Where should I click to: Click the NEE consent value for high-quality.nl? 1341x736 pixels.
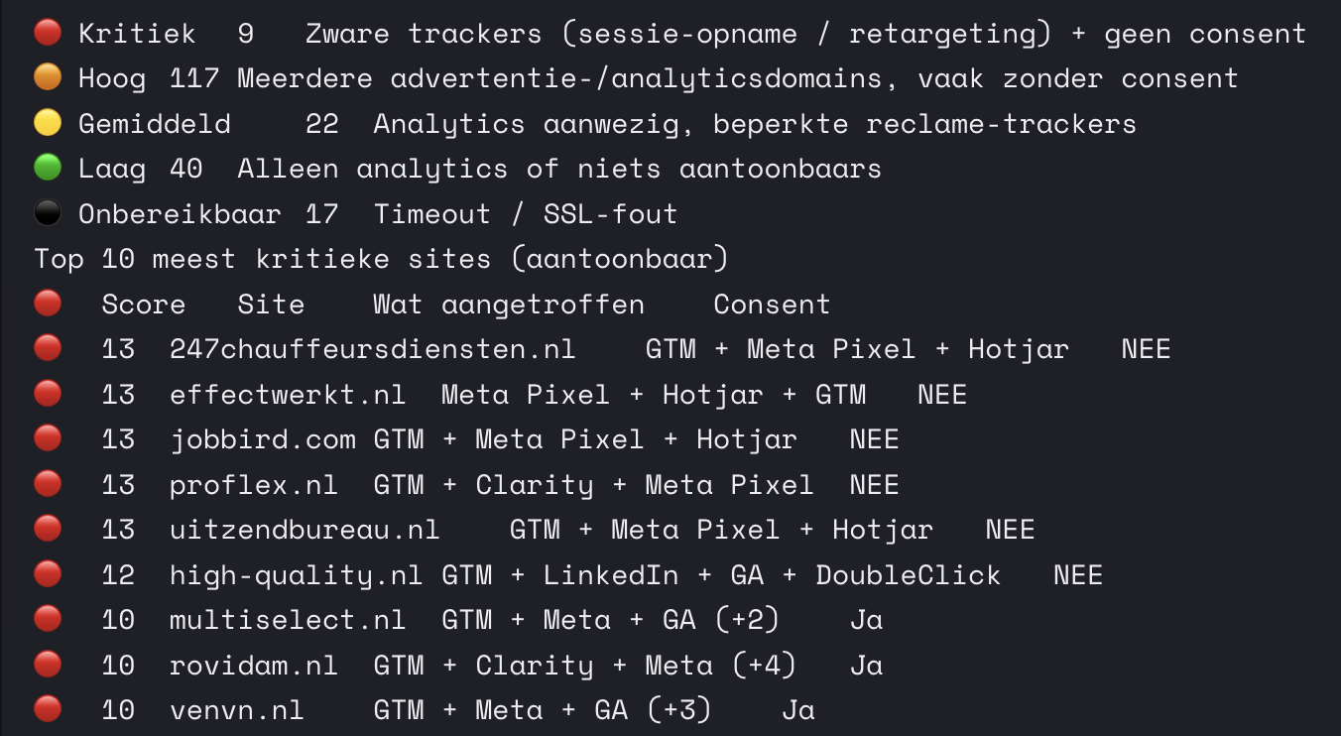1077,575
